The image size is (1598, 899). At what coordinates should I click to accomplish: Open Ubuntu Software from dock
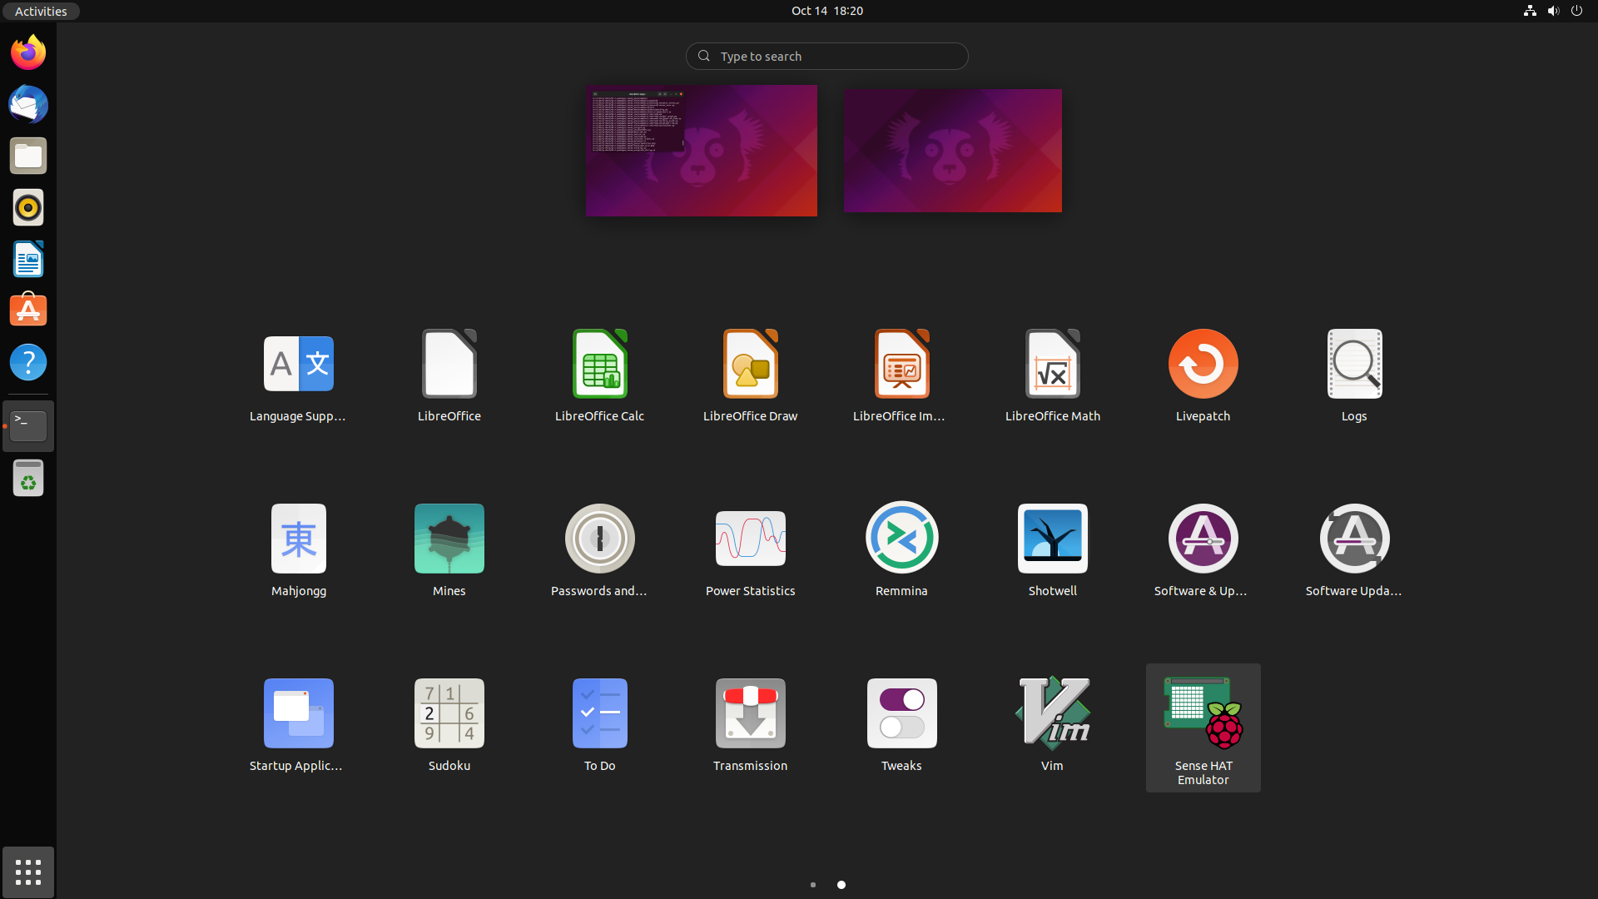(x=28, y=310)
